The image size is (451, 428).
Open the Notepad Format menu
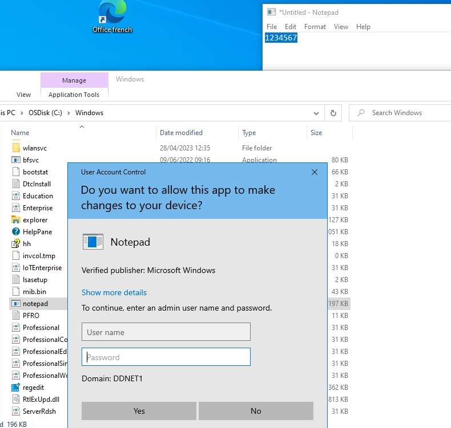(x=315, y=27)
